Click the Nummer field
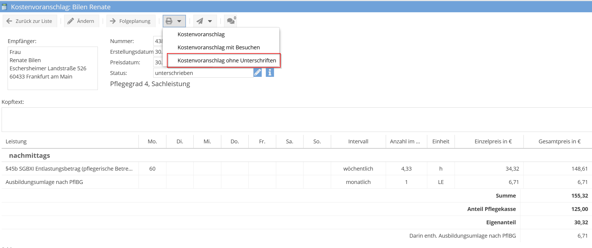The image size is (592, 248). 158,41
